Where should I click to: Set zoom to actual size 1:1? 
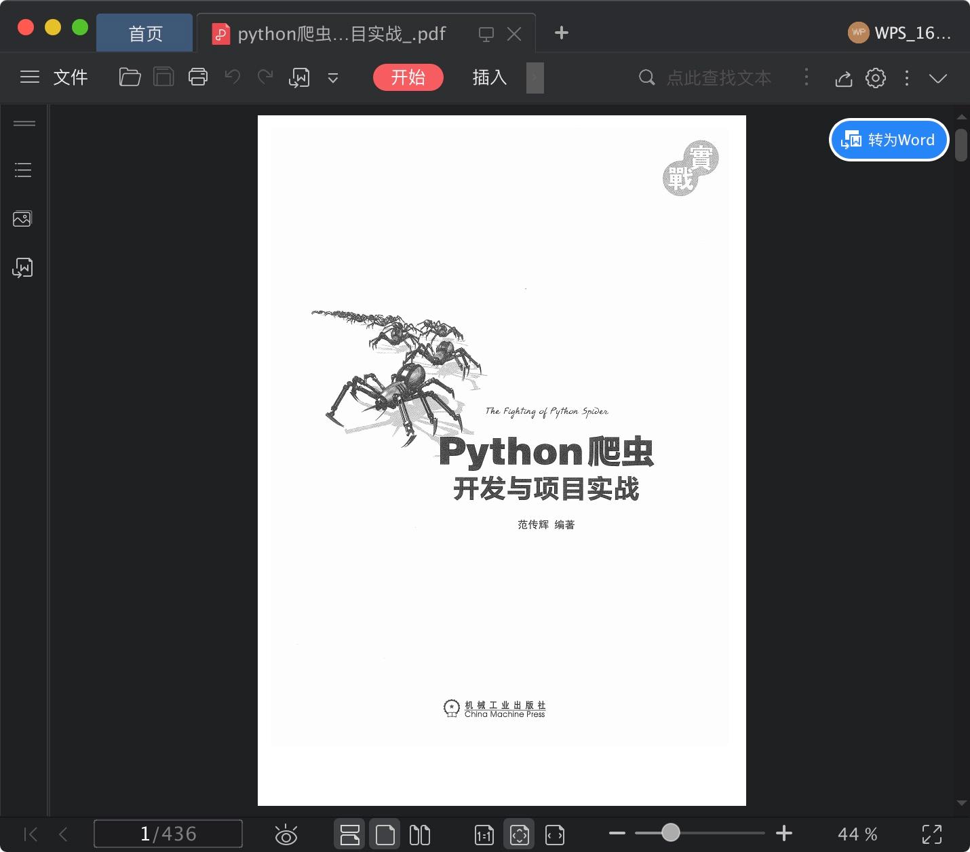coord(484,835)
